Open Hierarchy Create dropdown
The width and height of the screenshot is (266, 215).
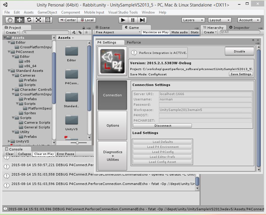click(x=210, y=32)
